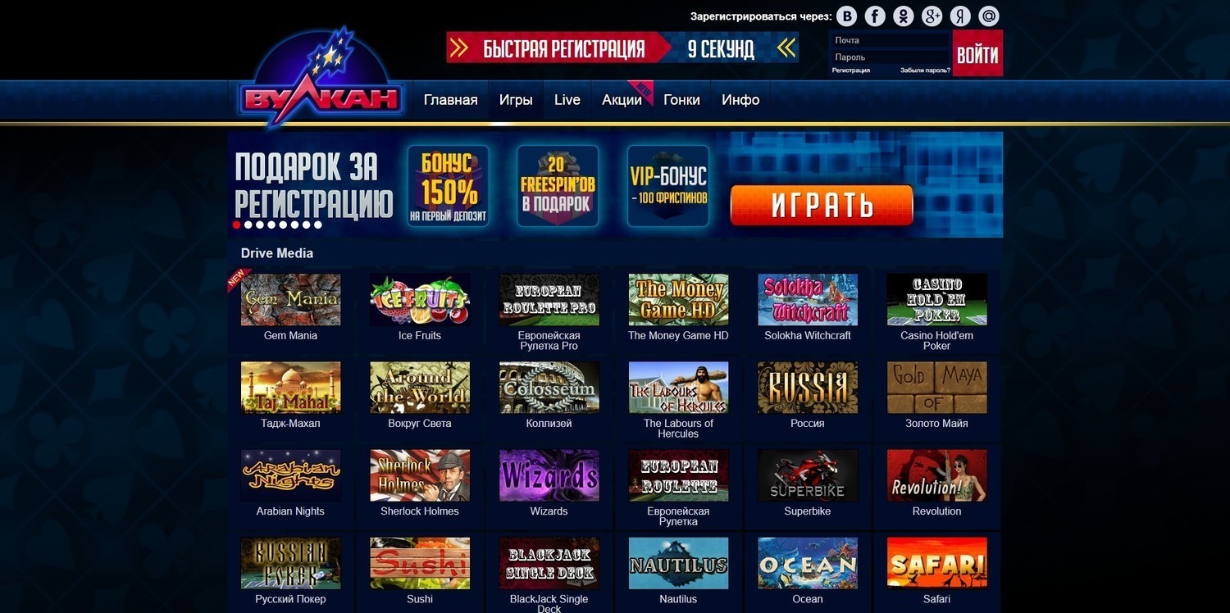Open the Забыли пароль? link
Viewport: 1230px width, 613px height.
pyautogui.click(x=925, y=70)
